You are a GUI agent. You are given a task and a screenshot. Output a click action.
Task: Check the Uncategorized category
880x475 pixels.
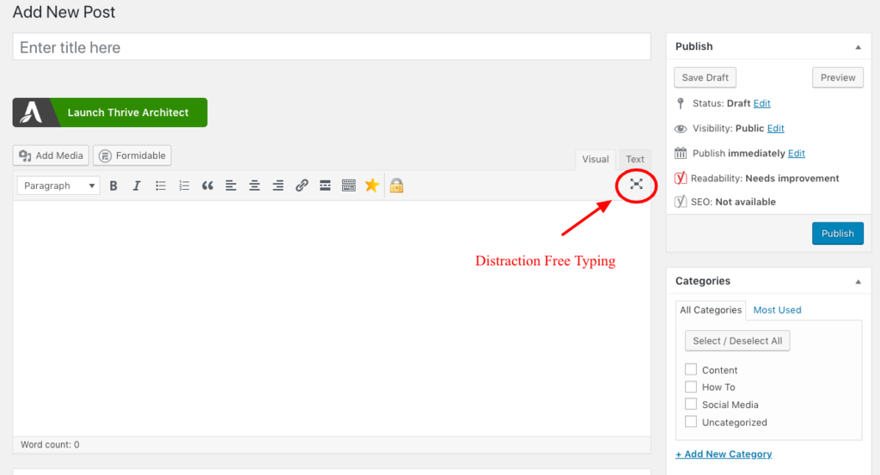tap(691, 422)
